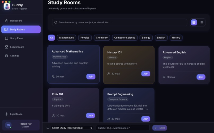Click the Light Mode sun icon

click(x=6, y=114)
